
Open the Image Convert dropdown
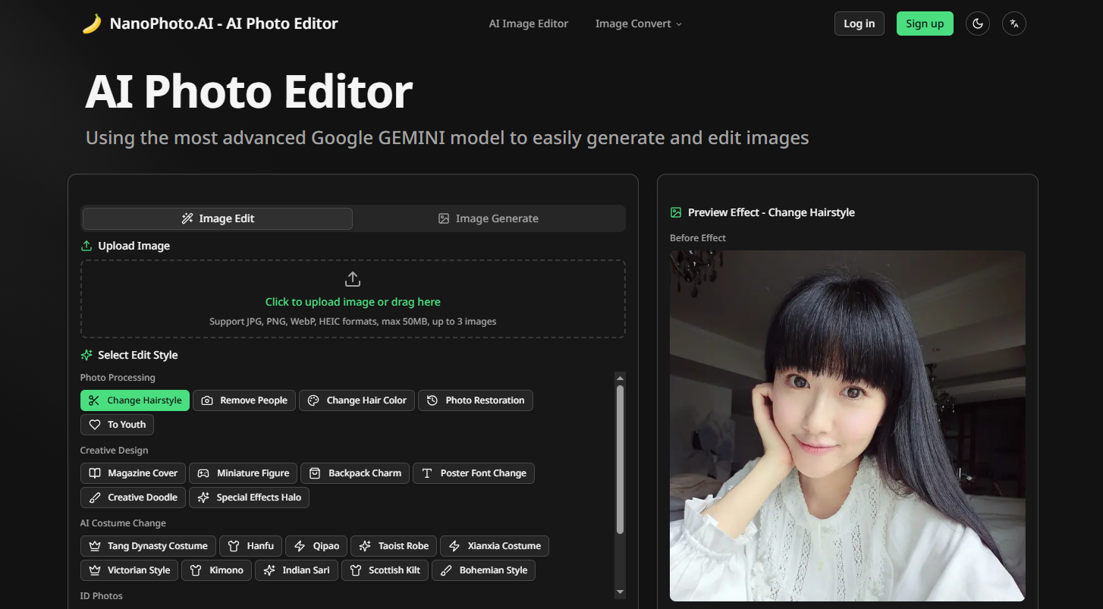click(638, 24)
